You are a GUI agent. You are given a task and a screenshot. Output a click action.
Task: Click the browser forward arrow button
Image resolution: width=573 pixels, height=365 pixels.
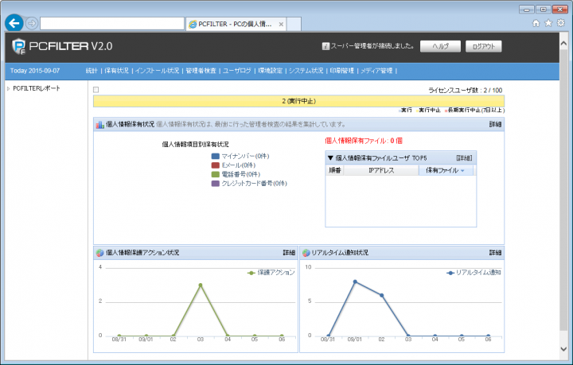[31, 23]
